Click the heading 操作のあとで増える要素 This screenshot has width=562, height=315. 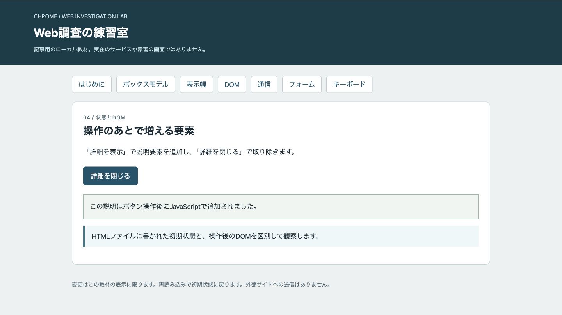click(139, 131)
